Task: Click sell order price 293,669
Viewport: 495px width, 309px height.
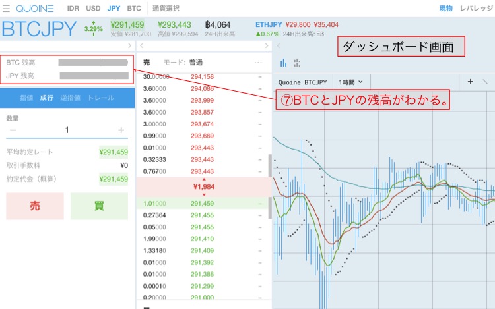Action: click(x=202, y=136)
